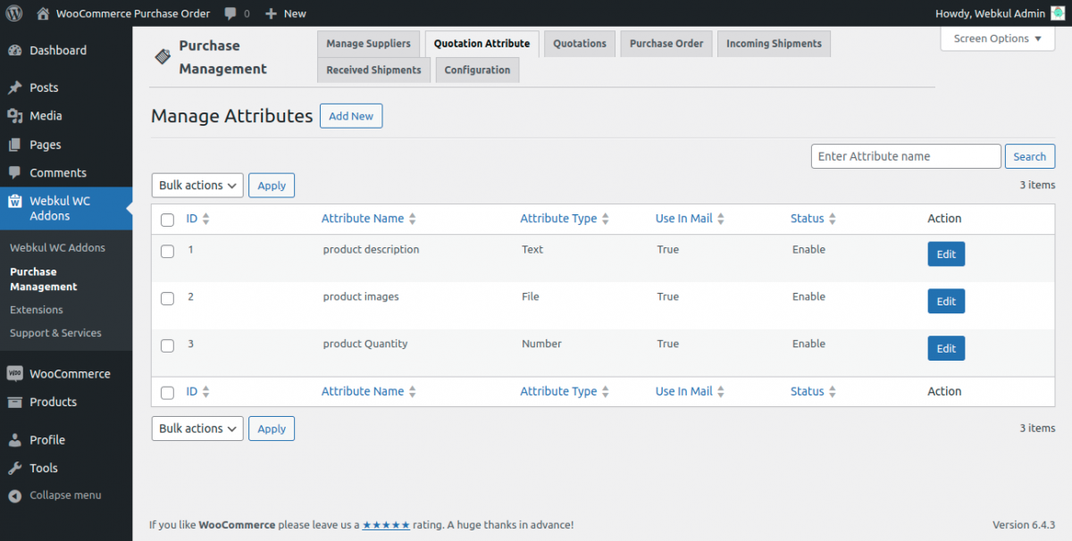
Task: Select the Media library icon in sidebar
Action: [20, 115]
